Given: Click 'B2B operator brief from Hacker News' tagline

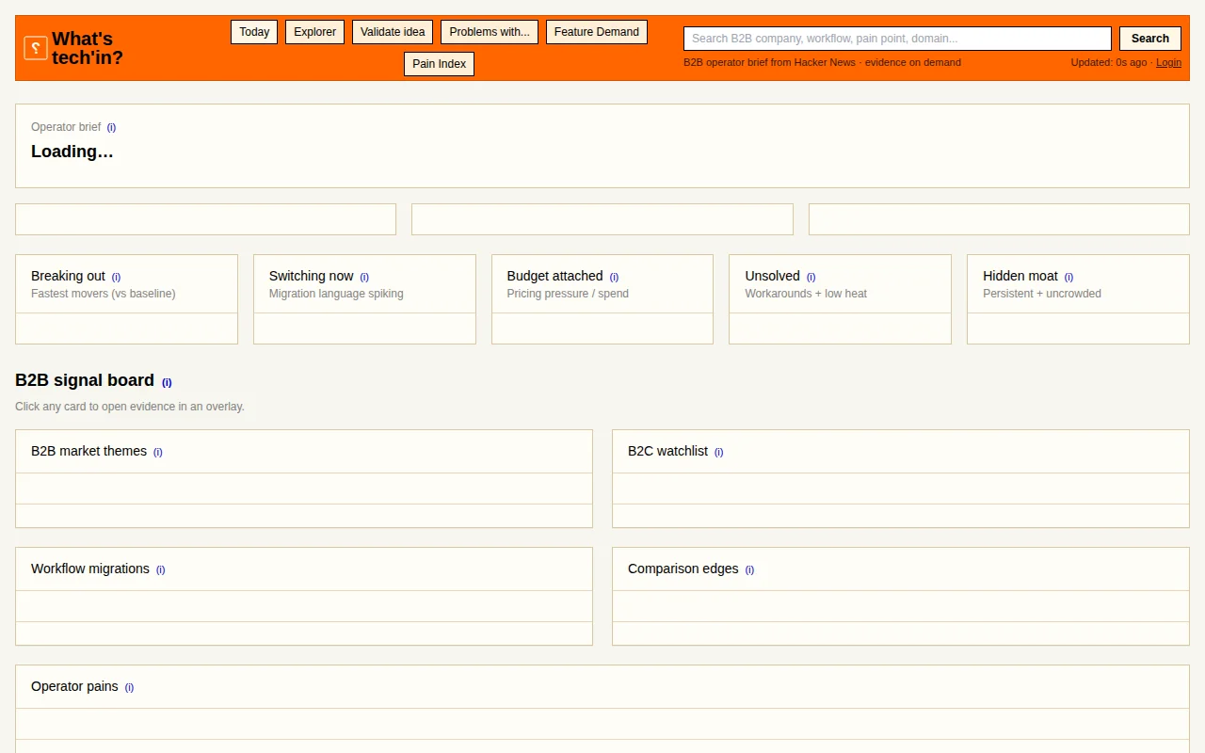Looking at the screenshot, I should (x=769, y=62).
